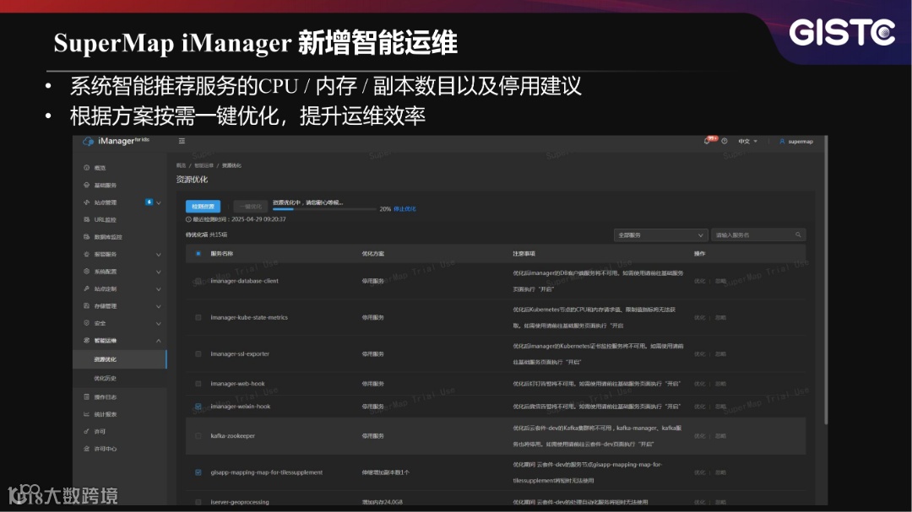912x512 pixels.
Task: Click the 智能运维 breadcrumb link
Action: (x=204, y=165)
